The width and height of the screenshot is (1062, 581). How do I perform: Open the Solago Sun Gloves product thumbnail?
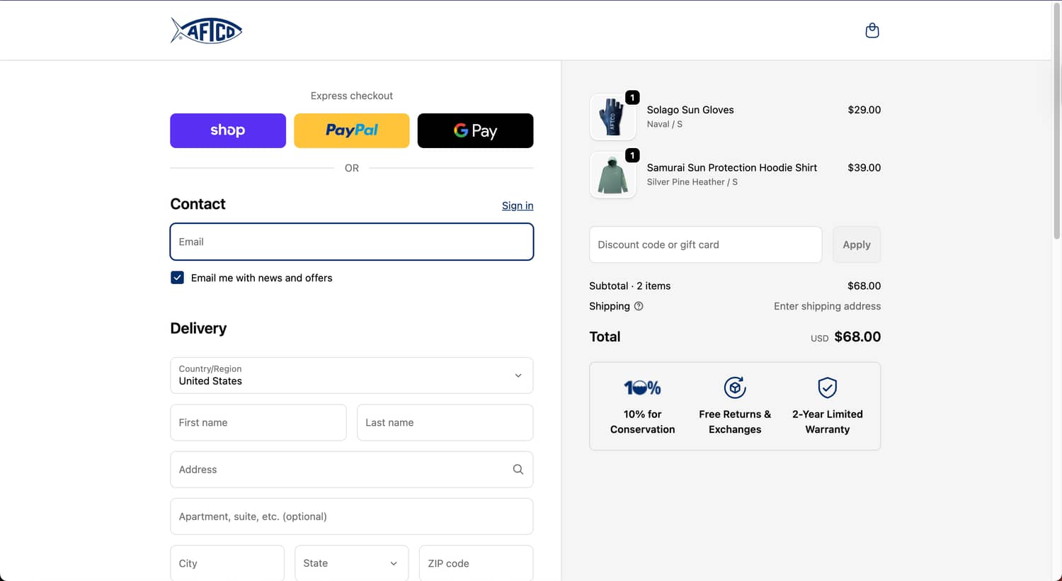pos(612,116)
